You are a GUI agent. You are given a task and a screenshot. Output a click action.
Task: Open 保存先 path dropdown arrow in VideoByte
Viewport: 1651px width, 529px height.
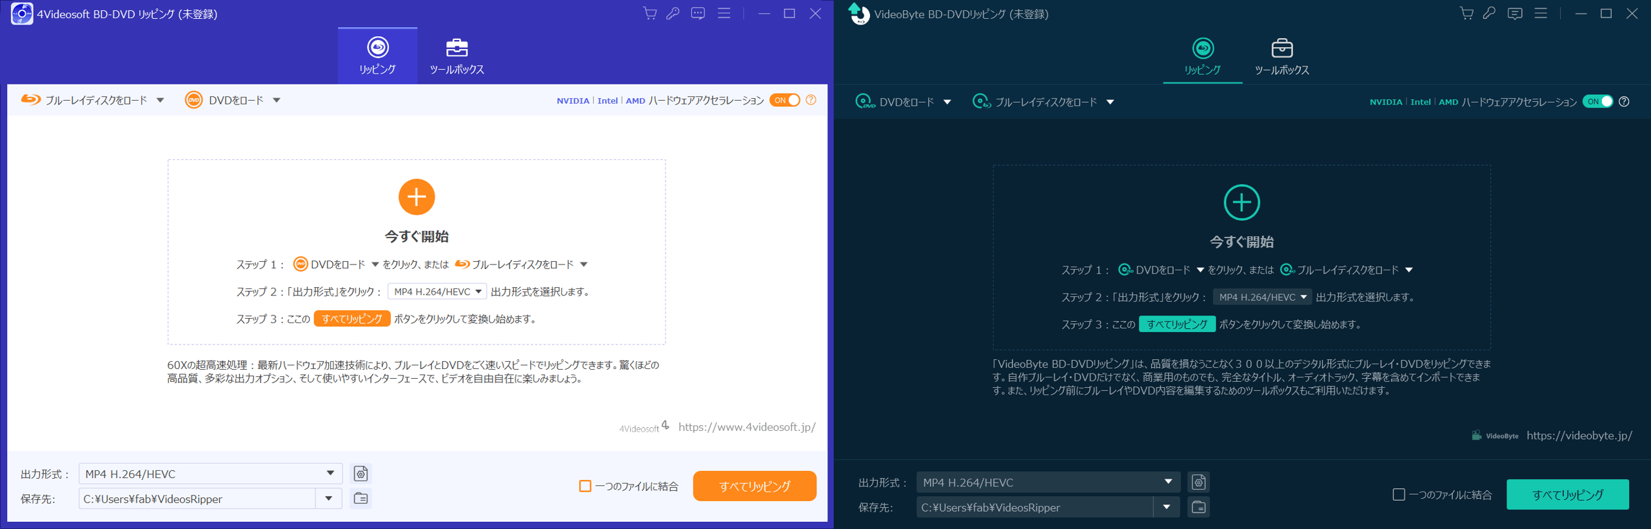click(x=1167, y=507)
